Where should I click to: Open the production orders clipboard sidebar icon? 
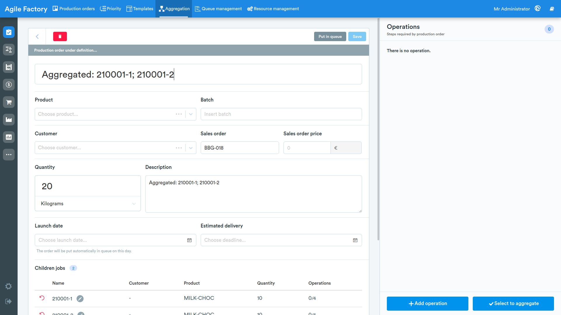coord(9,32)
